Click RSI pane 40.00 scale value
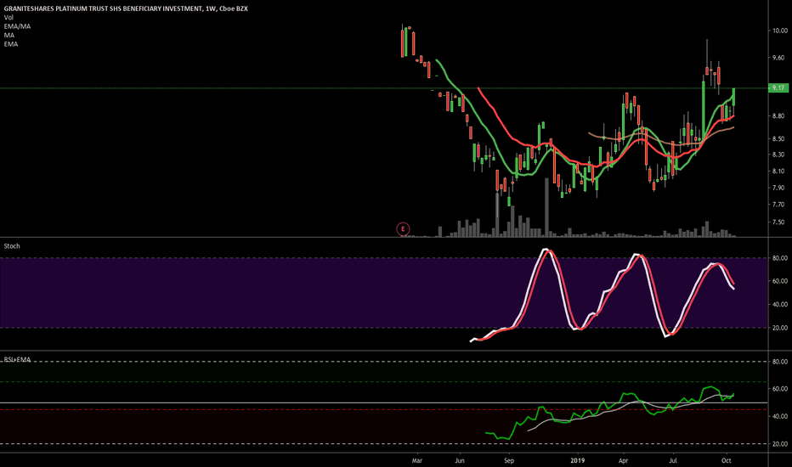This screenshot has width=792, height=467. tap(779, 417)
